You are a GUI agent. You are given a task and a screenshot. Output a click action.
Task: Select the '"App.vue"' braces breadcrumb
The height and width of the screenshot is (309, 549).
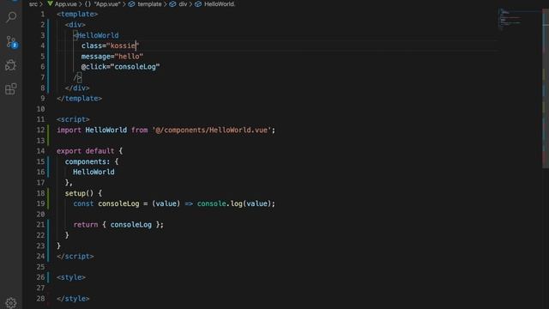102,4
